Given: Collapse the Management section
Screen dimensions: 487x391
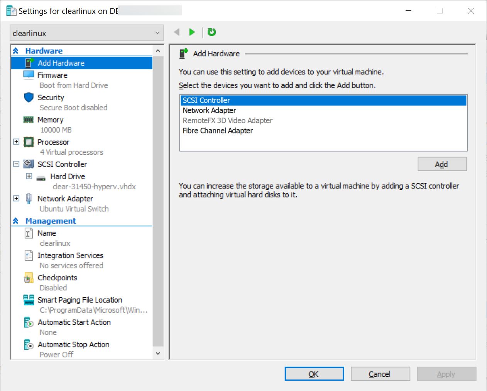Looking at the screenshot, I should click(x=16, y=221).
